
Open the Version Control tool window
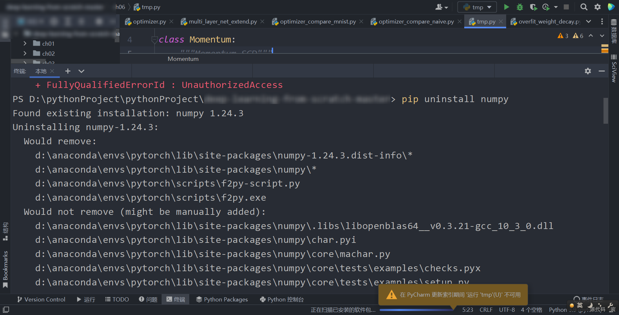click(x=41, y=300)
